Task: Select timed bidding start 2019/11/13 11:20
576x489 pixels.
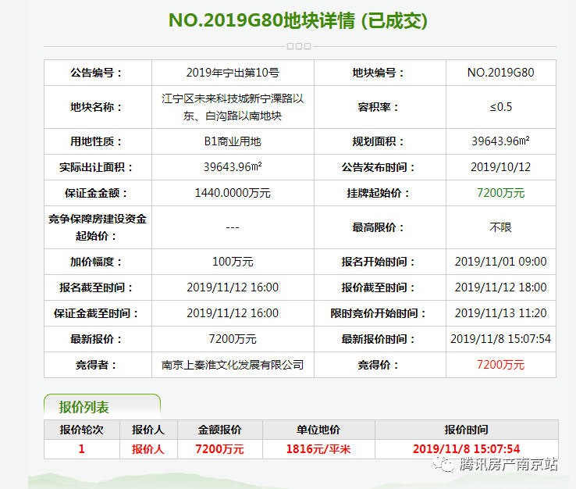Action: [x=501, y=313]
